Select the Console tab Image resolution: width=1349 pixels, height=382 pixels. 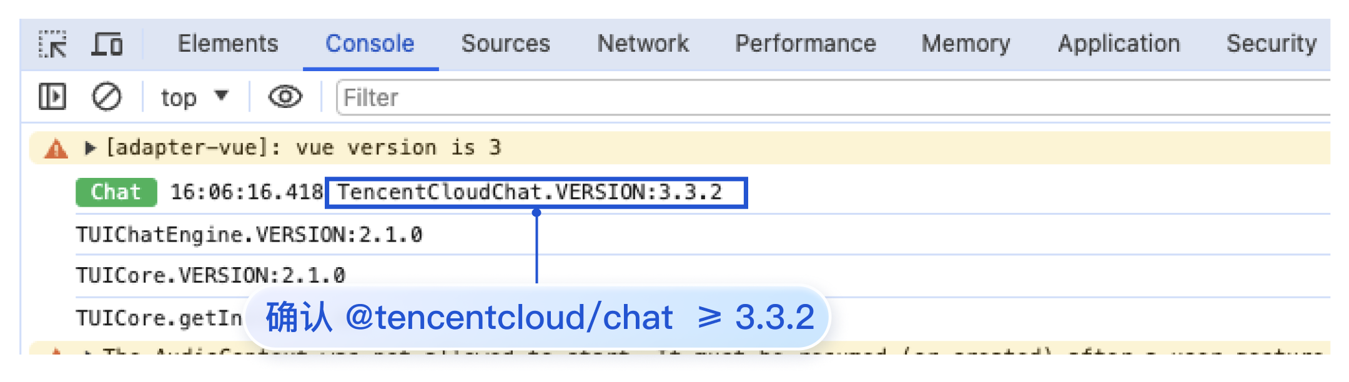(x=370, y=44)
